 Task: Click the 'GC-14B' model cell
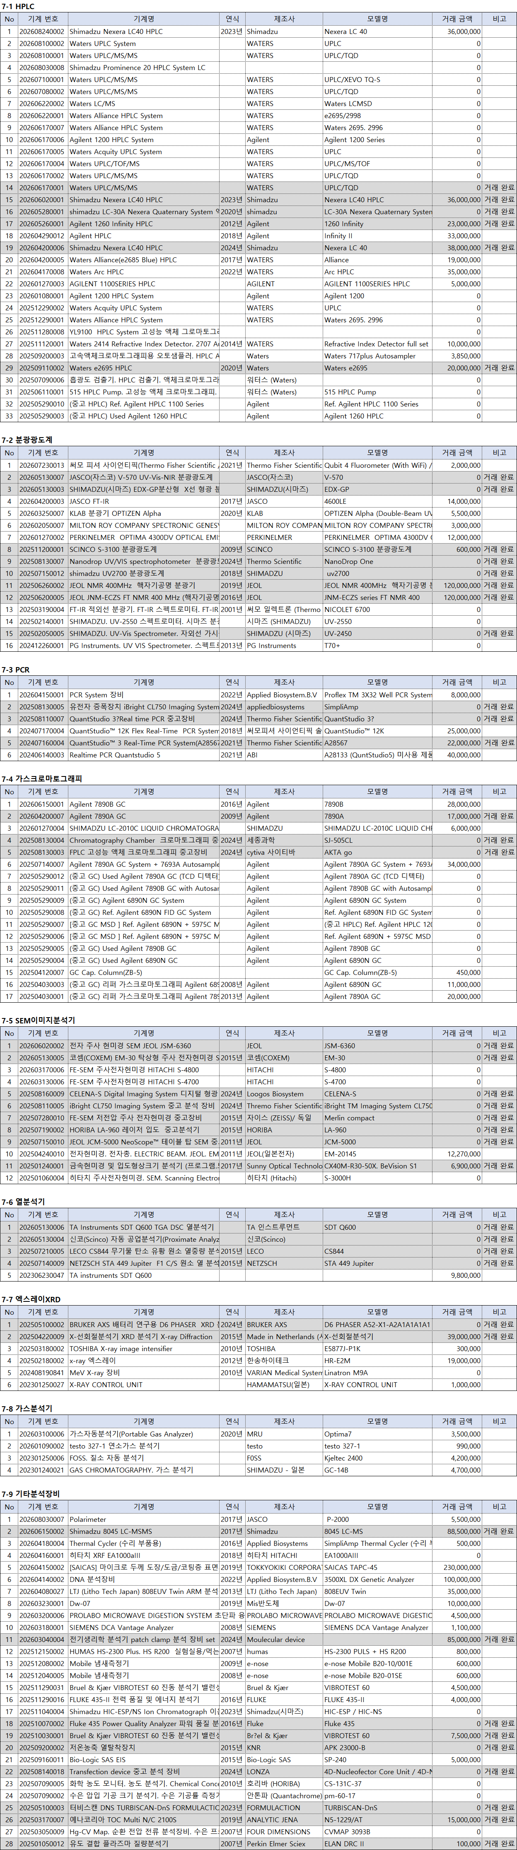click(377, 1470)
